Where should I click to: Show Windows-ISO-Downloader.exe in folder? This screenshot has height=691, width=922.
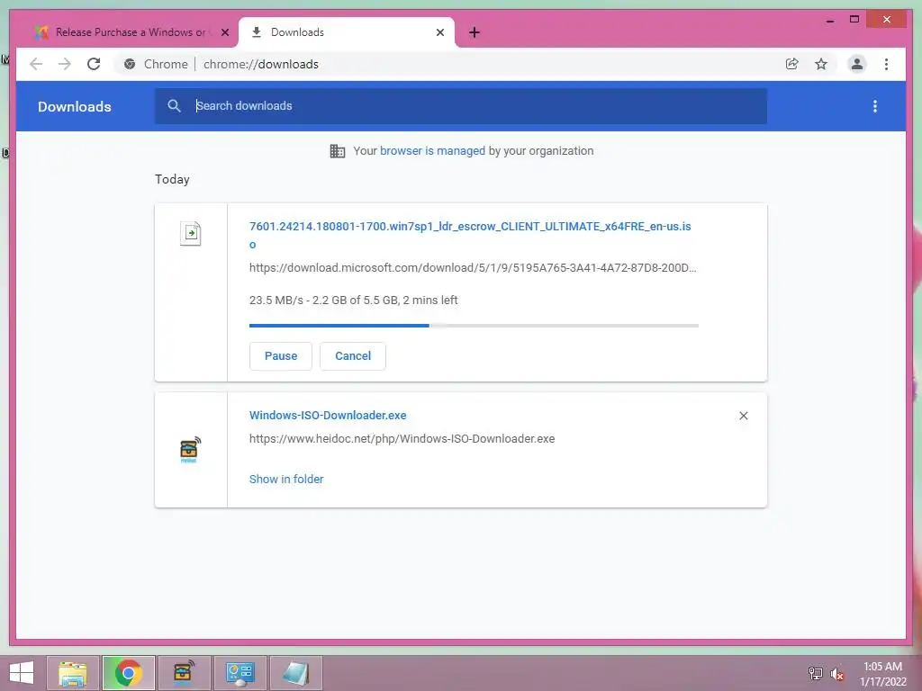click(x=286, y=480)
